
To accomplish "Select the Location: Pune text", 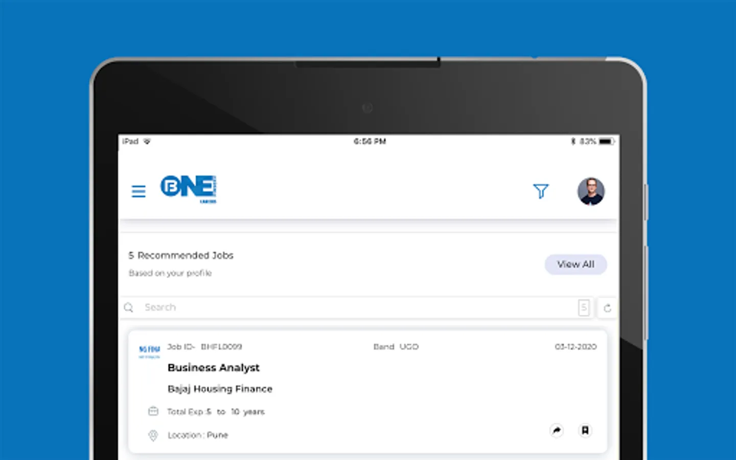I will 198,435.
